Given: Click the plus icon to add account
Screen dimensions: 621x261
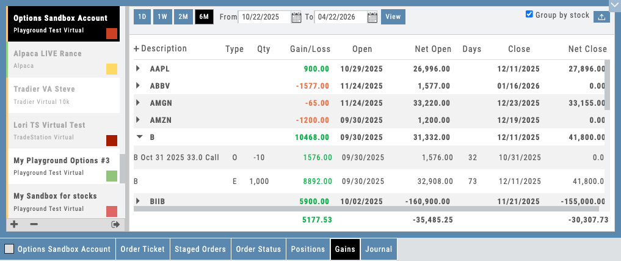Looking at the screenshot, I should click(x=15, y=224).
